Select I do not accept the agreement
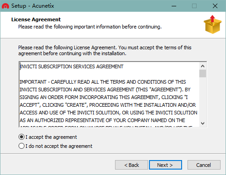 tap(21, 146)
